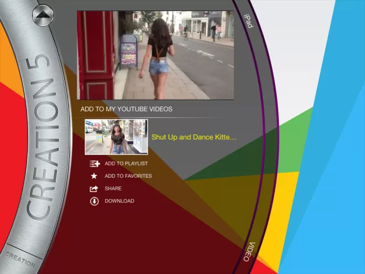Open Shut Up and Dance Kitte… title

coord(194,137)
